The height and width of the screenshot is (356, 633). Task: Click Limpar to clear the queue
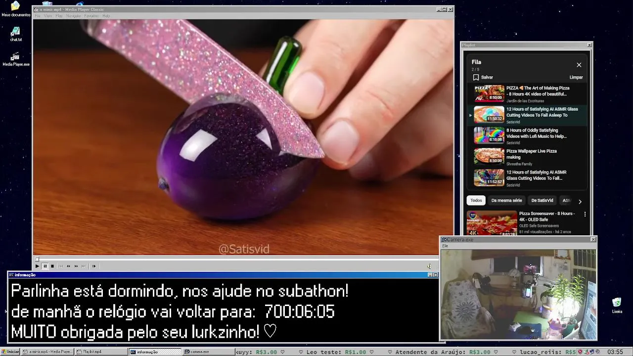(576, 77)
